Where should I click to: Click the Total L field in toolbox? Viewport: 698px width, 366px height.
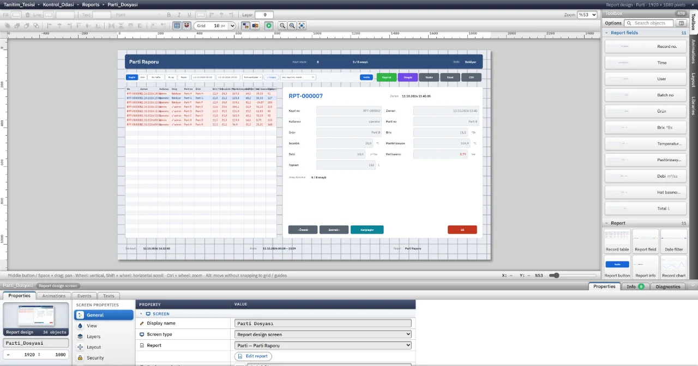[x=646, y=208]
